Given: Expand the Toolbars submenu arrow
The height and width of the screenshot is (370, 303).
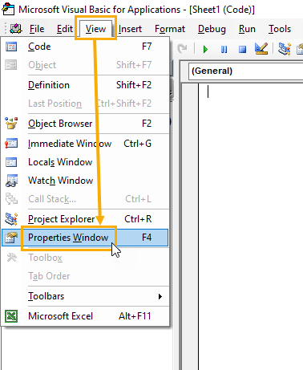Looking at the screenshot, I should click(160, 296).
